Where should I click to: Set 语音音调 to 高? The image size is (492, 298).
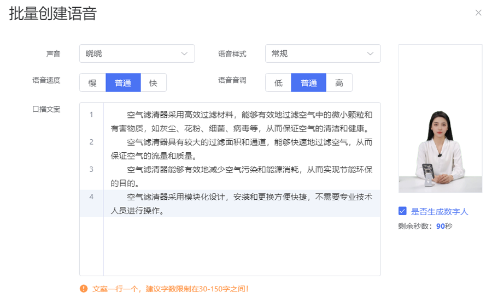click(x=339, y=83)
